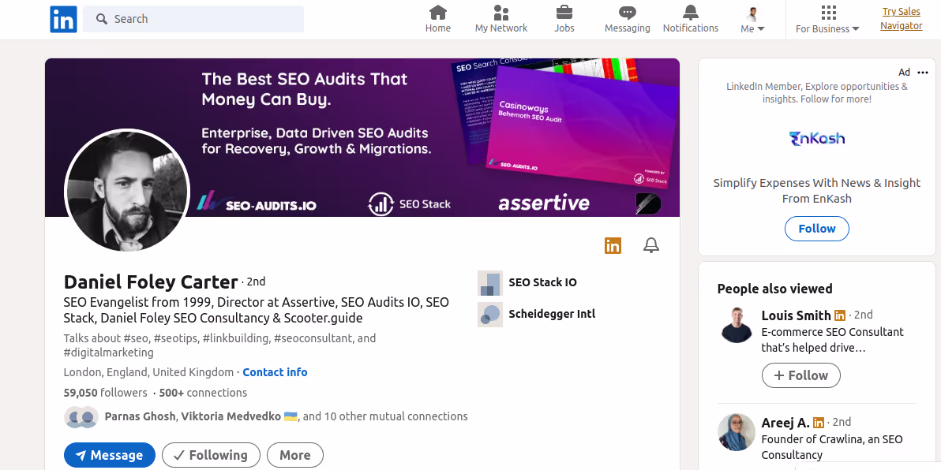Image resolution: width=941 pixels, height=470 pixels.
Task: Open the Home tab
Action: [x=437, y=19]
